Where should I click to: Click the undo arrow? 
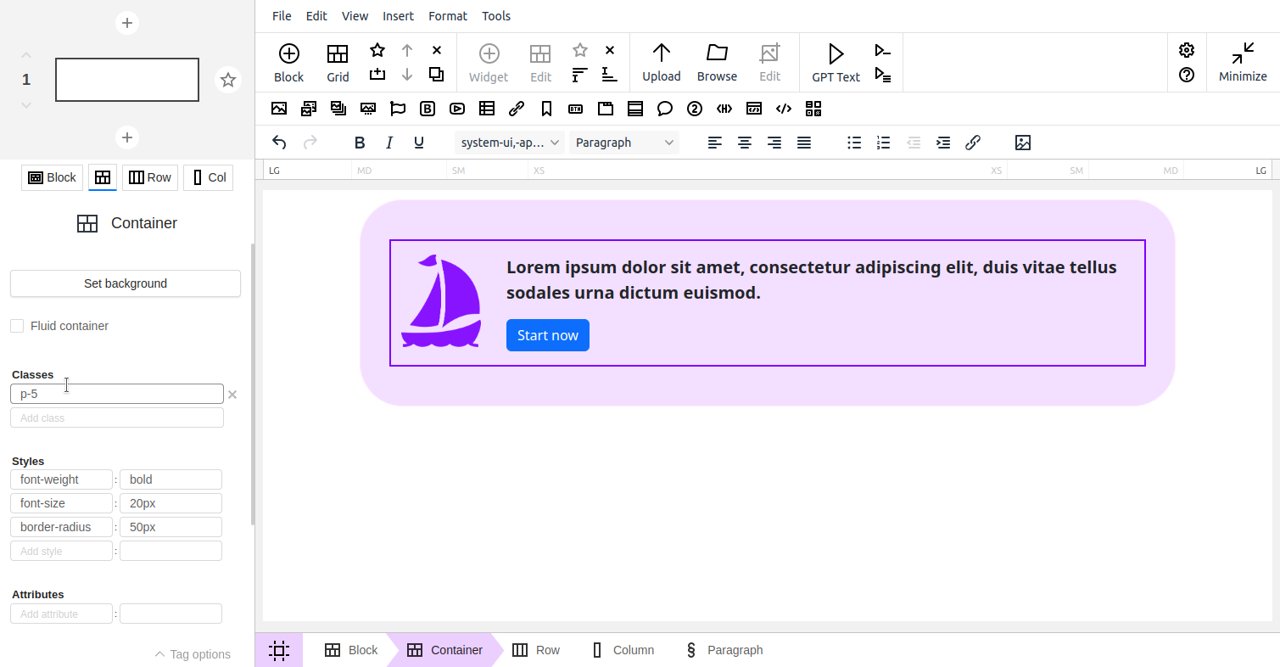click(279, 143)
